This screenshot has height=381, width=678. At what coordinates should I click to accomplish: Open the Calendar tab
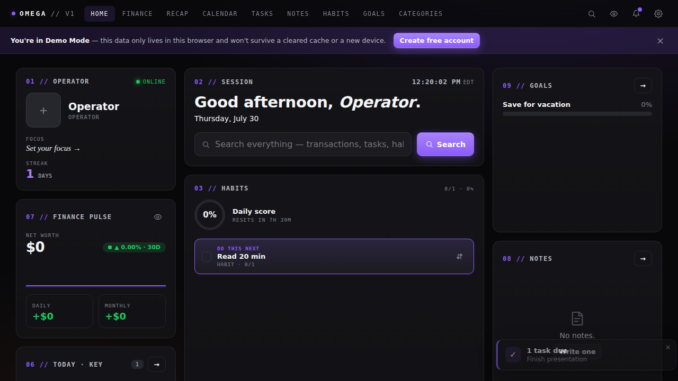220,14
